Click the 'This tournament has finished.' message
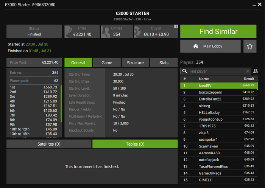The height and width of the screenshot is (188, 265). coord(92,167)
